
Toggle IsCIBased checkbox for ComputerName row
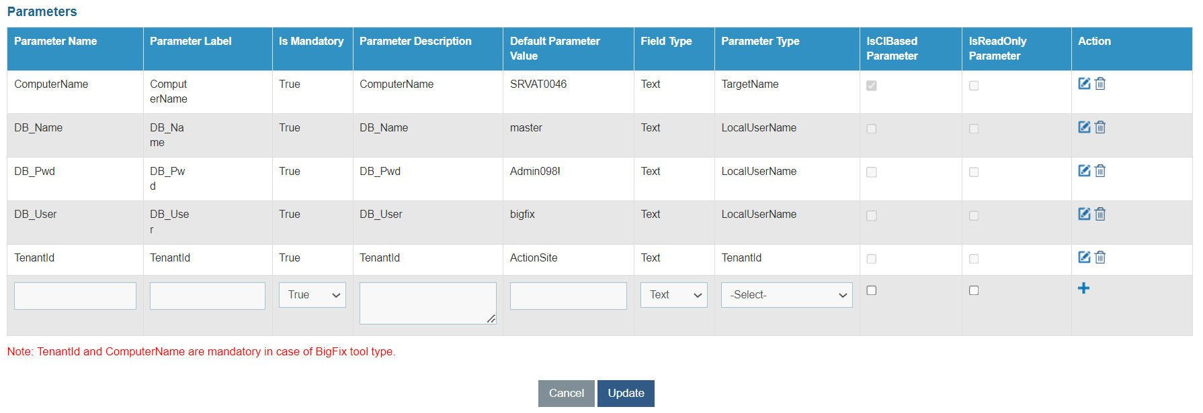tap(872, 86)
